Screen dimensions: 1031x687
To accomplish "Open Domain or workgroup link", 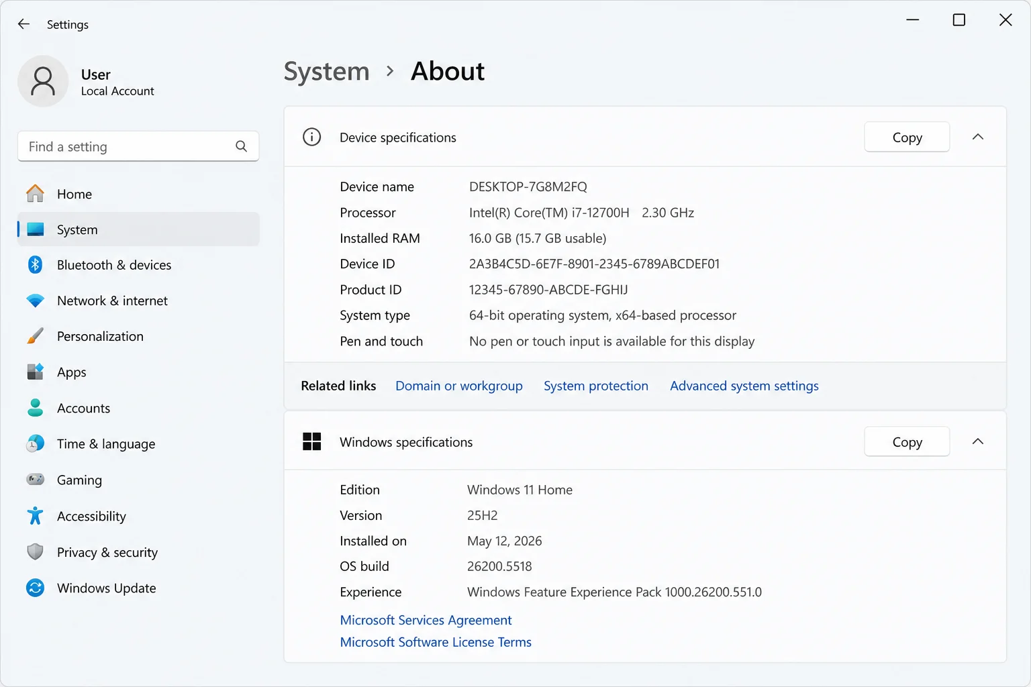I will (459, 386).
